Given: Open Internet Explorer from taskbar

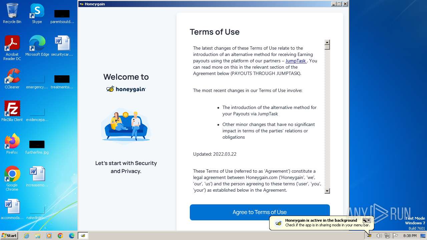Looking at the screenshot, I should click(x=26, y=236).
